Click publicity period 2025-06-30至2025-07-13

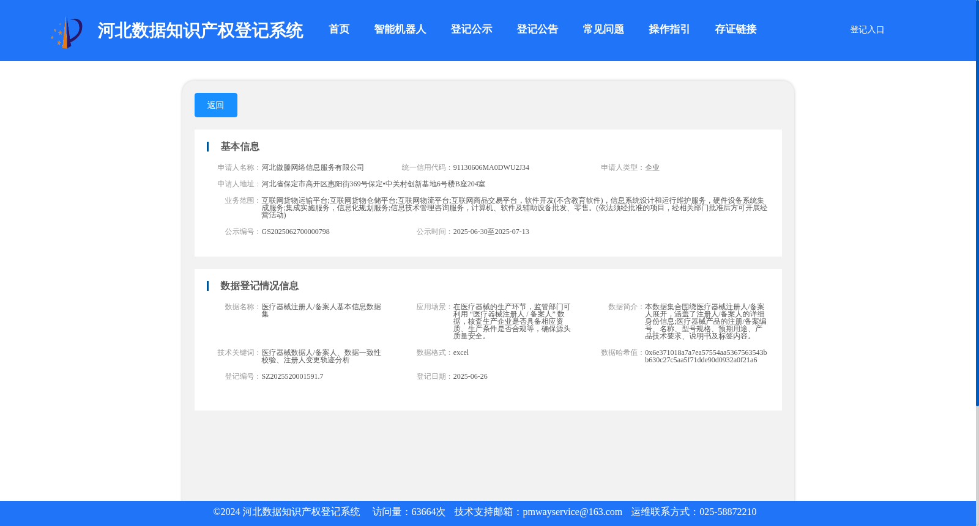[x=491, y=232]
